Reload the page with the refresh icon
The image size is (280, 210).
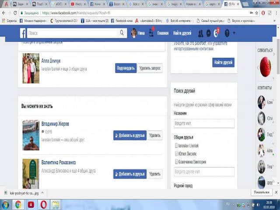(15, 13)
